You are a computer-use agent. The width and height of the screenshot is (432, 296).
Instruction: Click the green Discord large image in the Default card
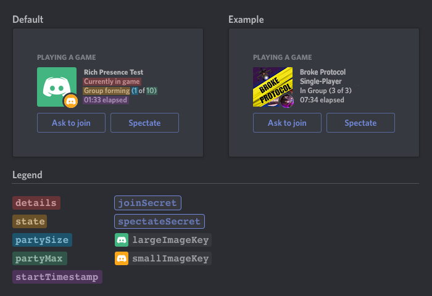(x=57, y=87)
